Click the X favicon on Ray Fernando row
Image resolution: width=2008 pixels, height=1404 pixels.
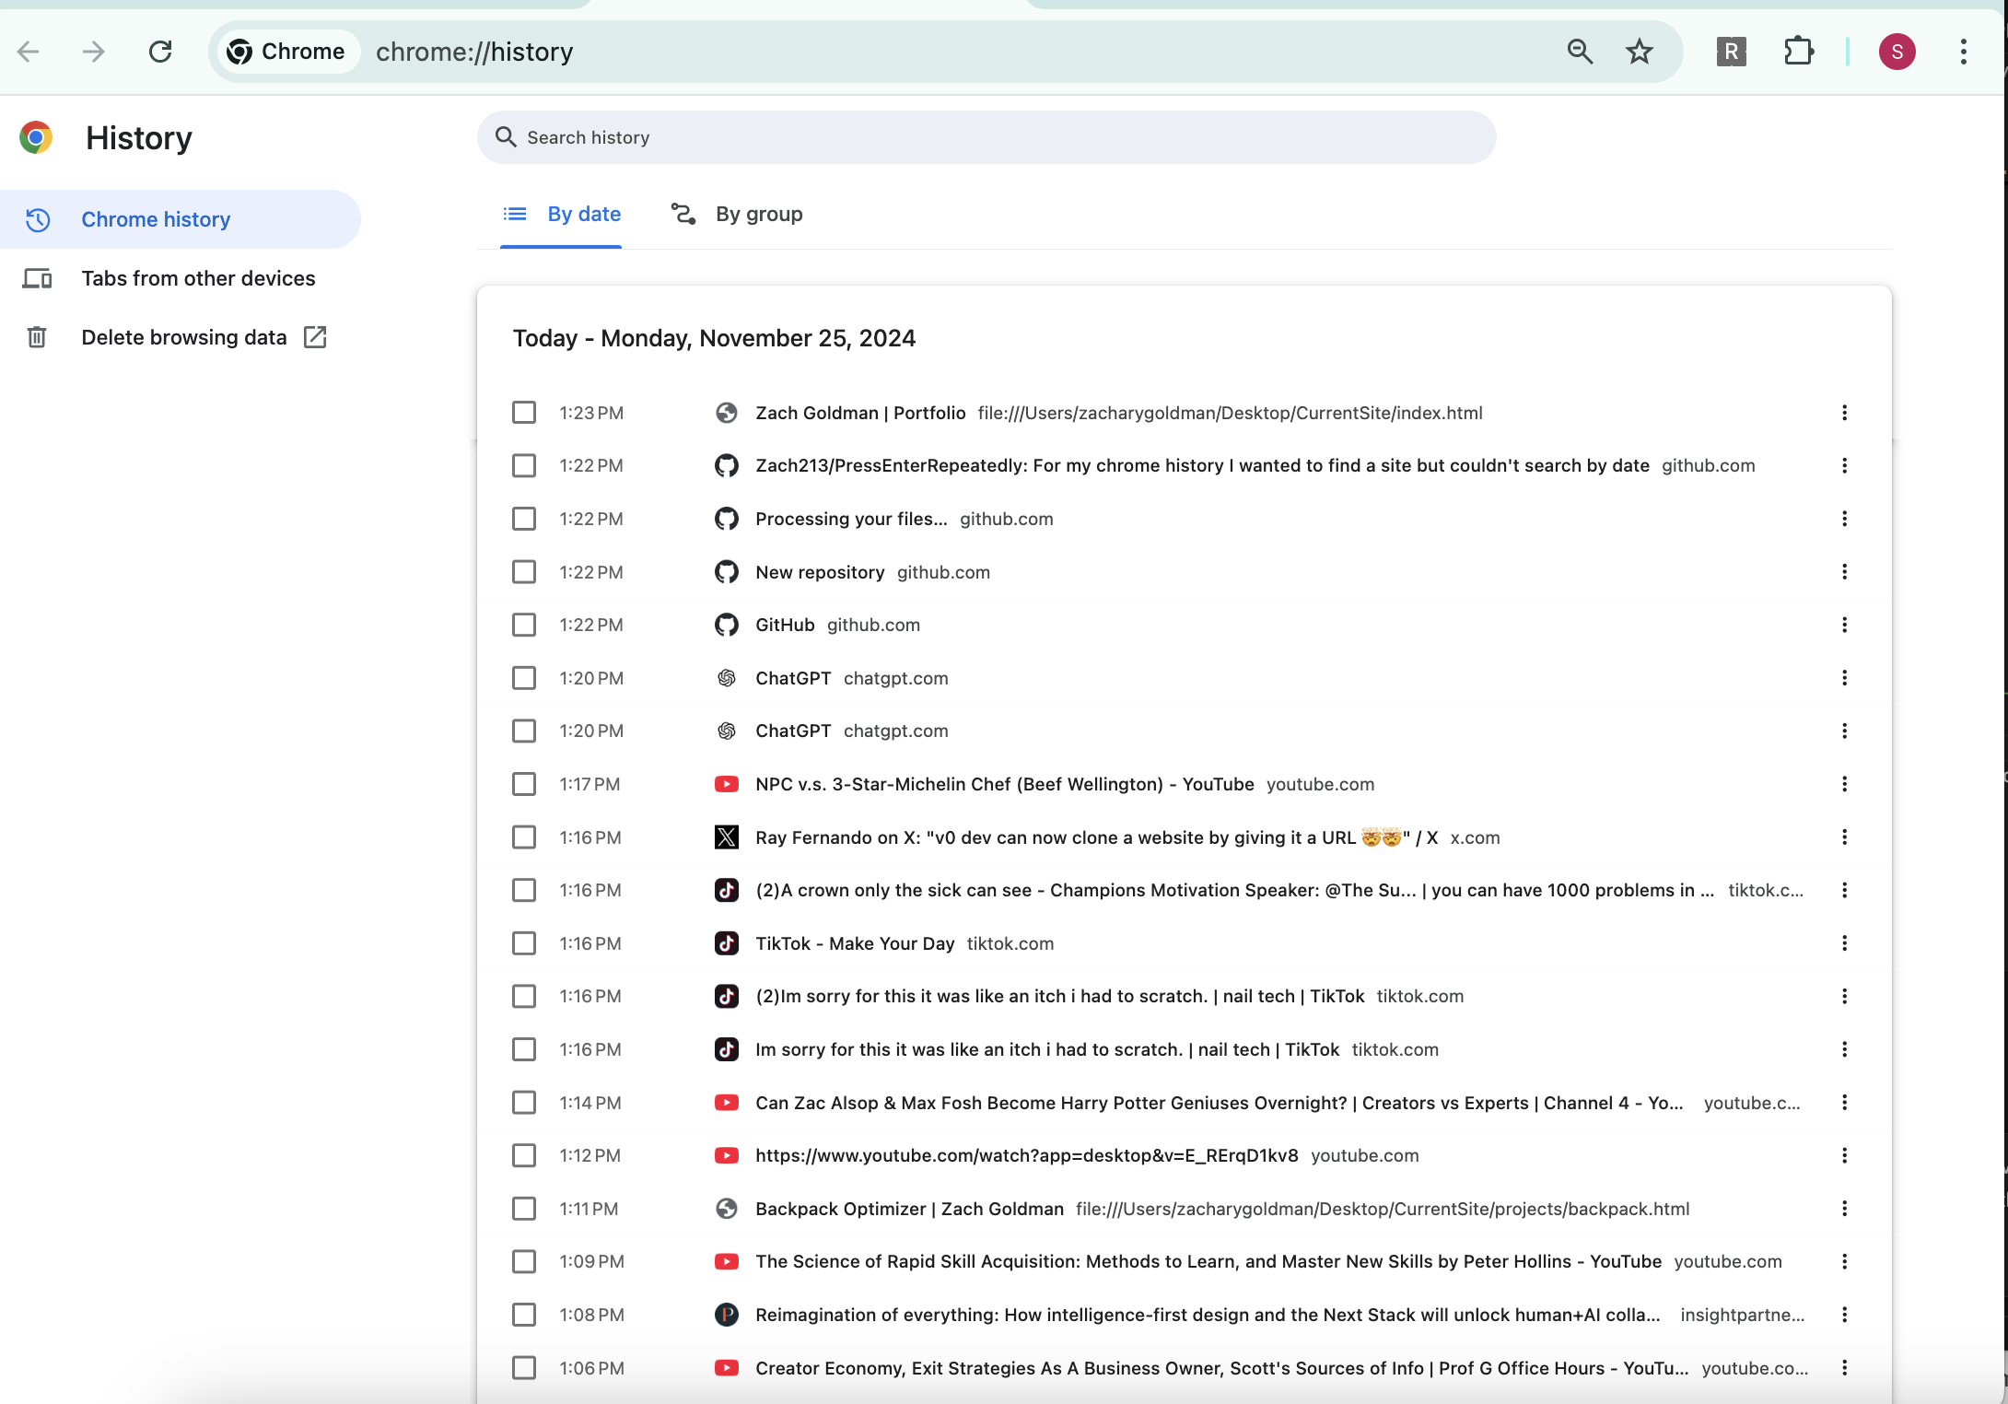[727, 837]
